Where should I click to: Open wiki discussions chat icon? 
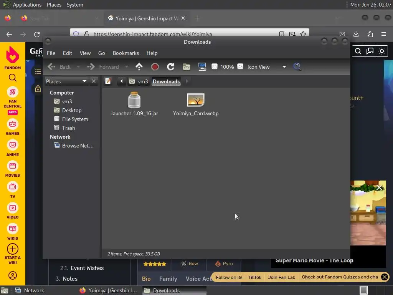point(370,51)
